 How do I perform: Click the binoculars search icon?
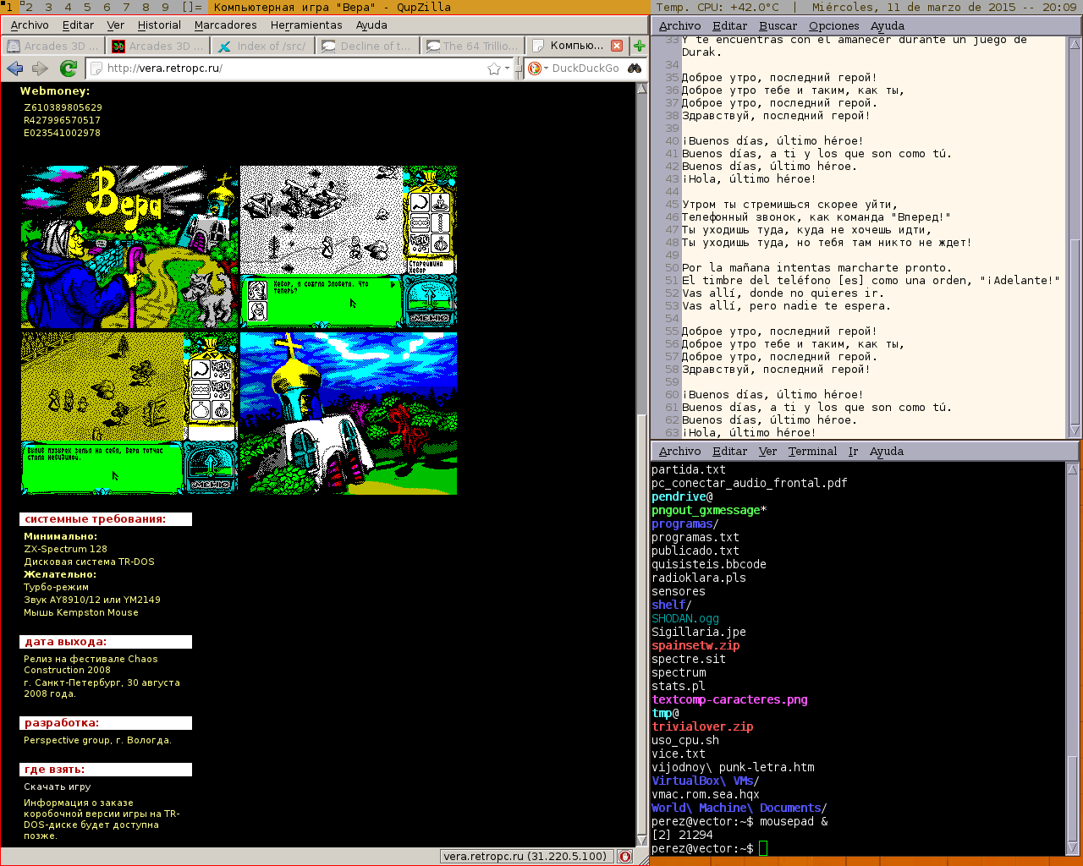click(x=635, y=69)
